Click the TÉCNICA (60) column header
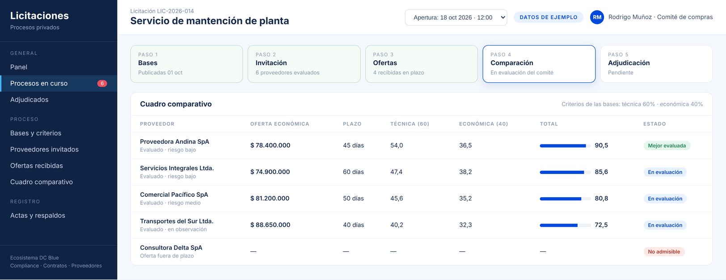 click(409, 124)
